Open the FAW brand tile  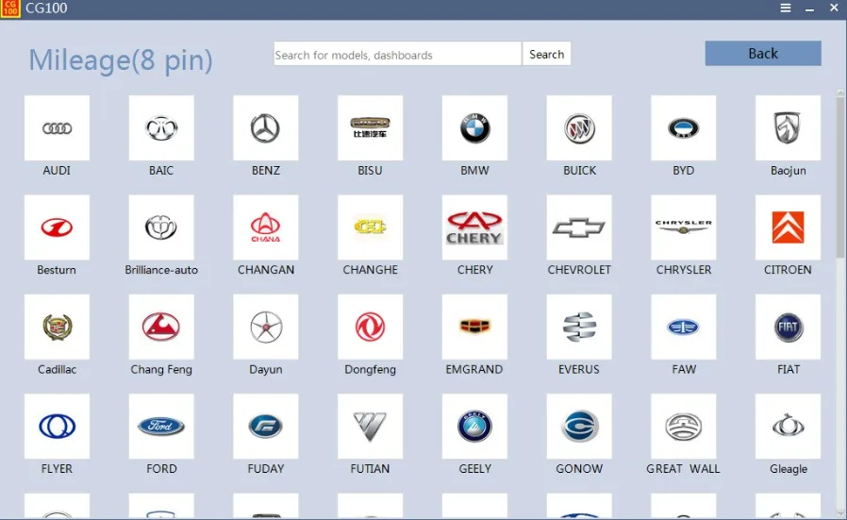[683, 327]
